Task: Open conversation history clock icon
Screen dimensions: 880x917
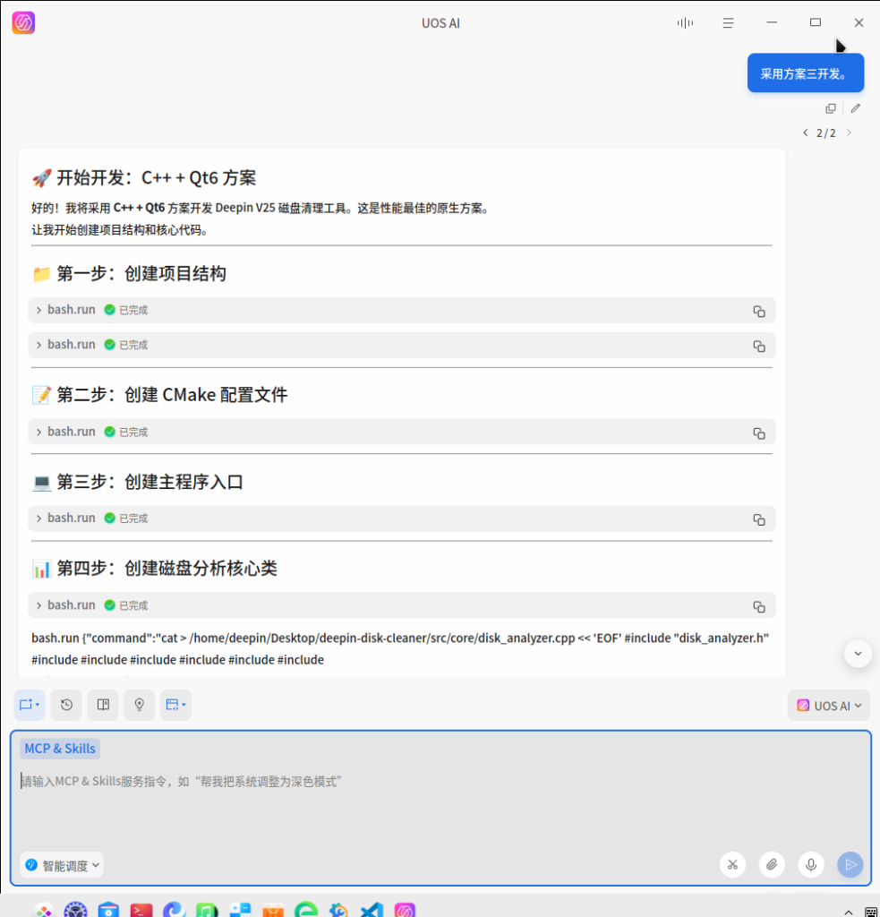Action: pos(66,705)
